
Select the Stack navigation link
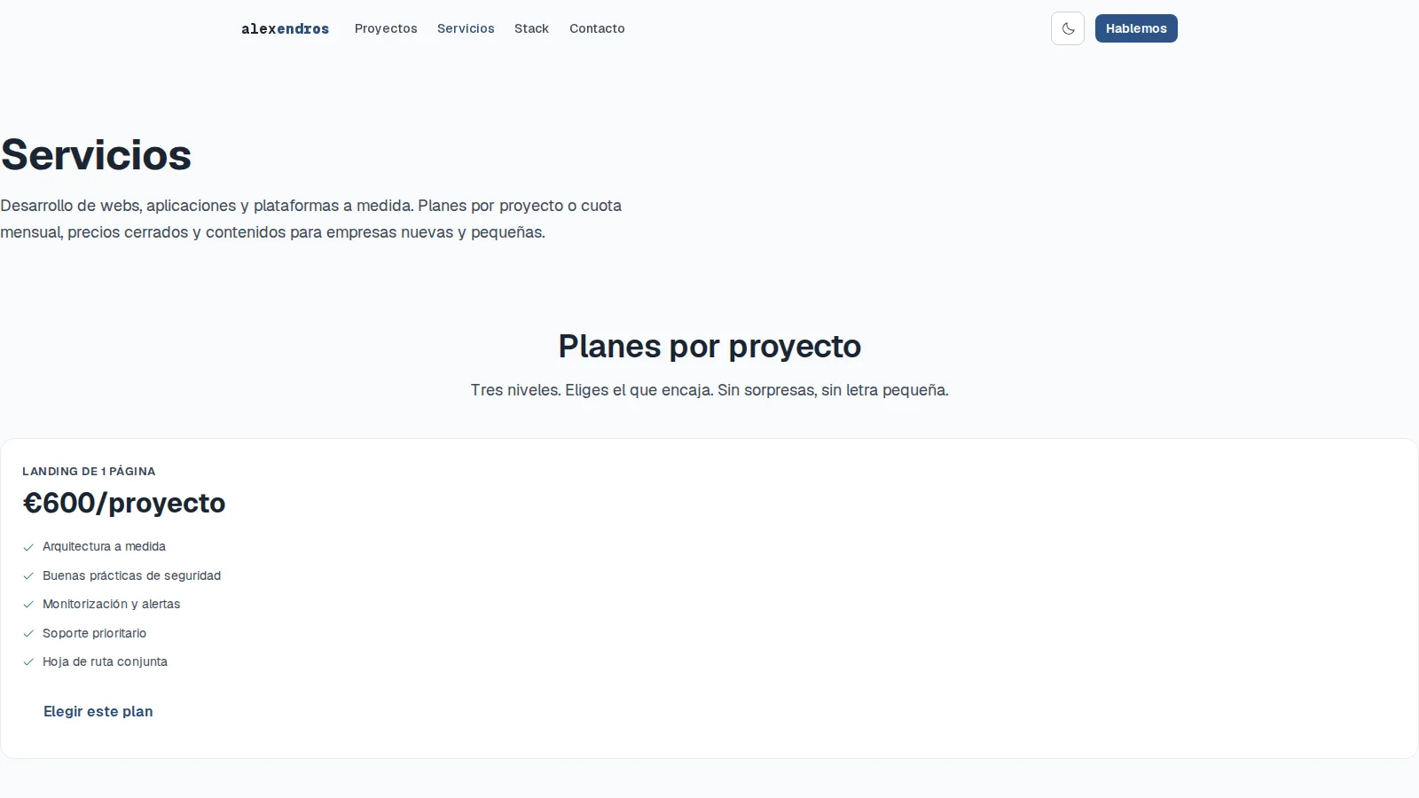point(531,28)
